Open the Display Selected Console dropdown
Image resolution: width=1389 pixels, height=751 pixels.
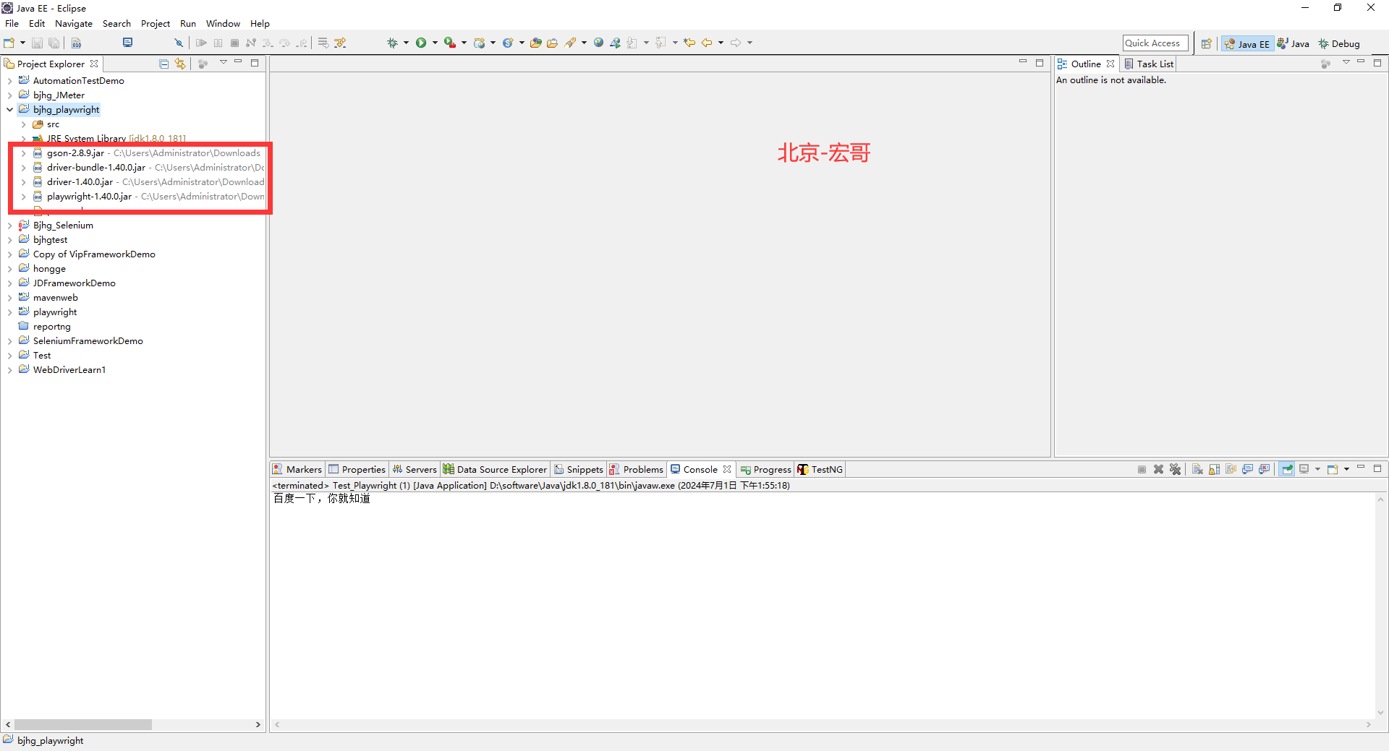point(1317,469)
